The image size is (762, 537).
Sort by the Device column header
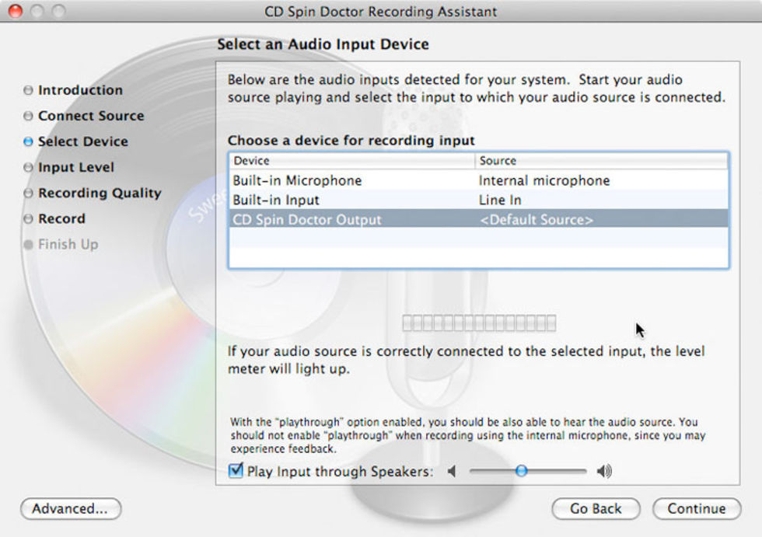351,161
